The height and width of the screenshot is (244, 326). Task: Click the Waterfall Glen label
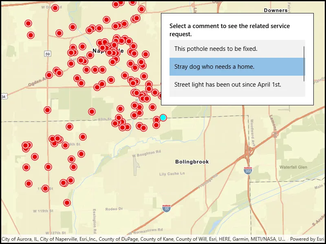pyautogui.click(x=293, y=167)
